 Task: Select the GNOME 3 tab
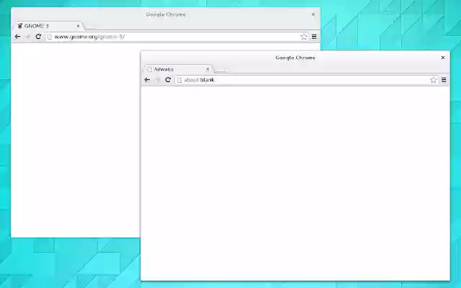pos(48,26)
